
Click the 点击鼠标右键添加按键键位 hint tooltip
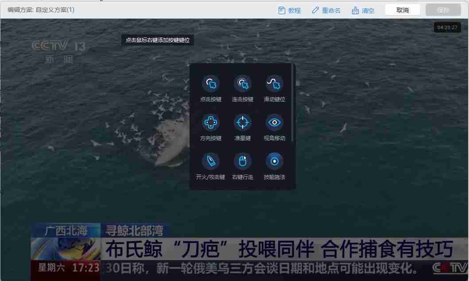pyautogui.click(x=157, y=40)
